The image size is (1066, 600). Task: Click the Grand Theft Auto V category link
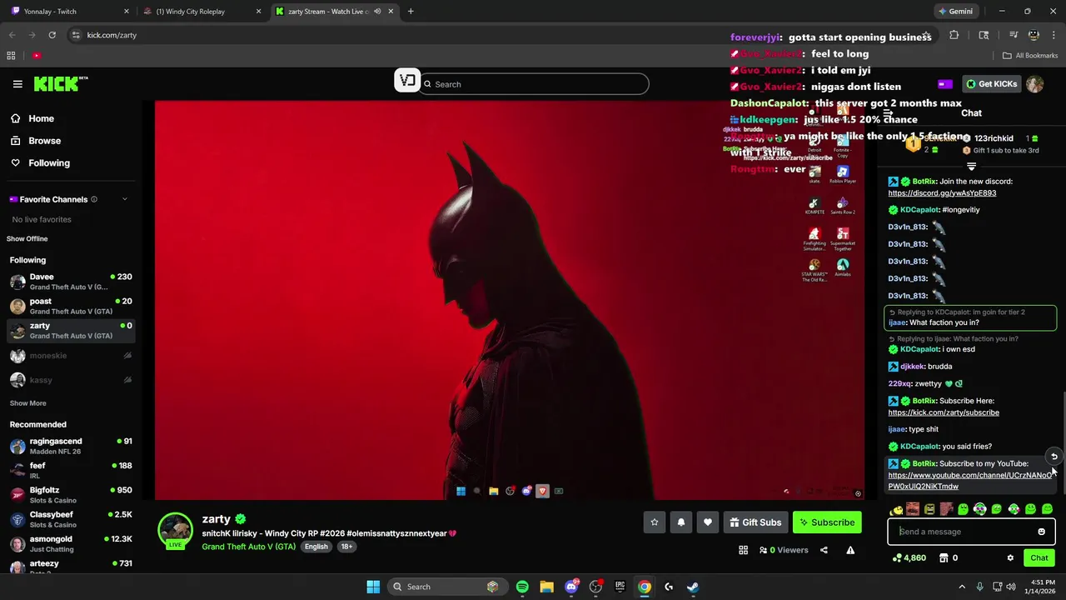(x=248, y=547)
